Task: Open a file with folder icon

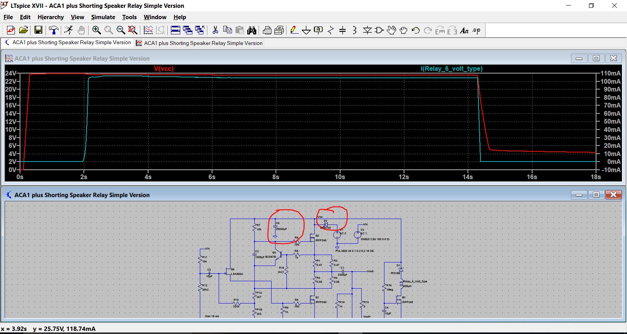Action: pyautogui.click(x=24, y=30)
